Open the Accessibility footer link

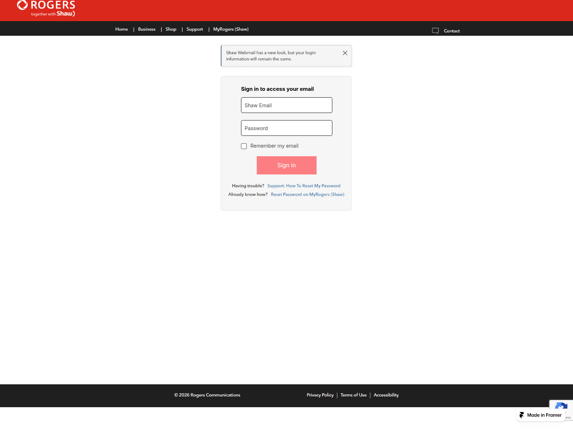coord(386,395)
